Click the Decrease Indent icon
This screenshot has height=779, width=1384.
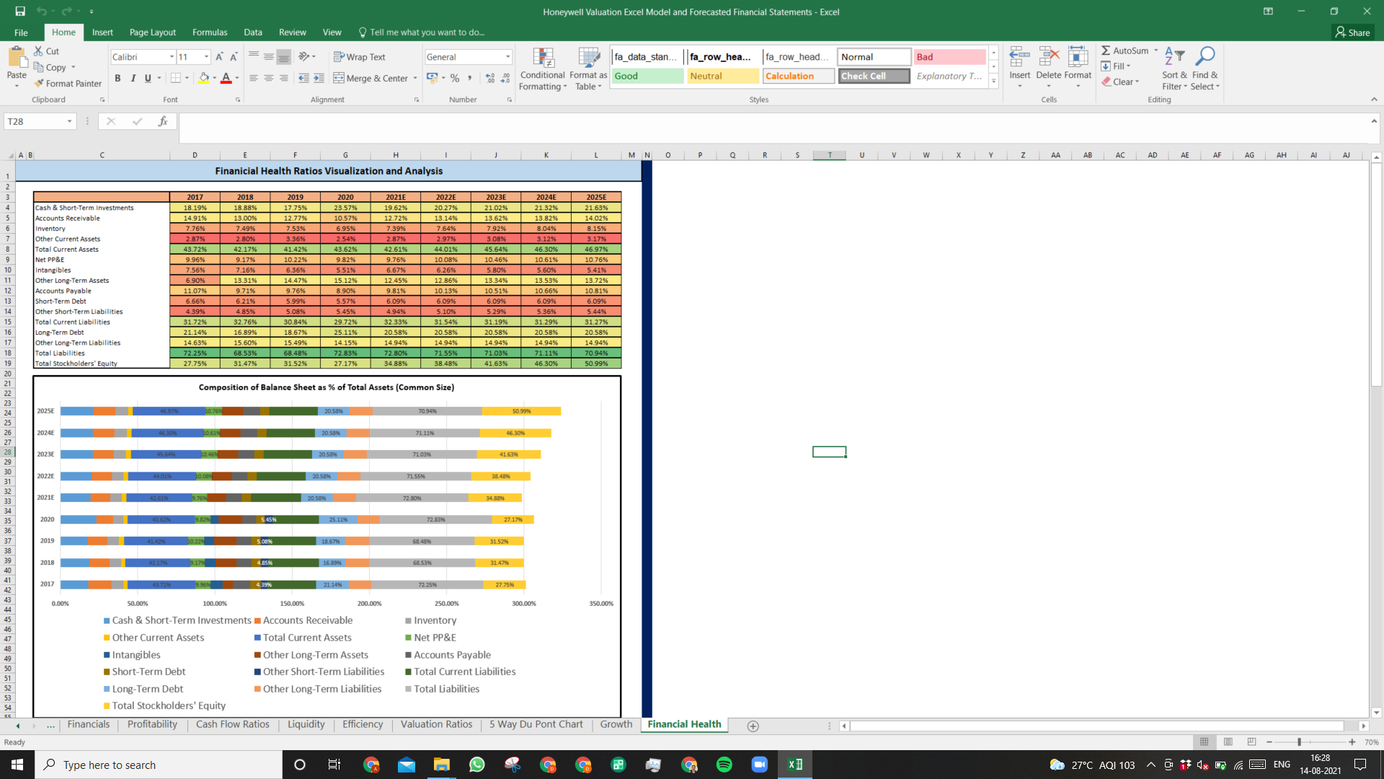303,78
